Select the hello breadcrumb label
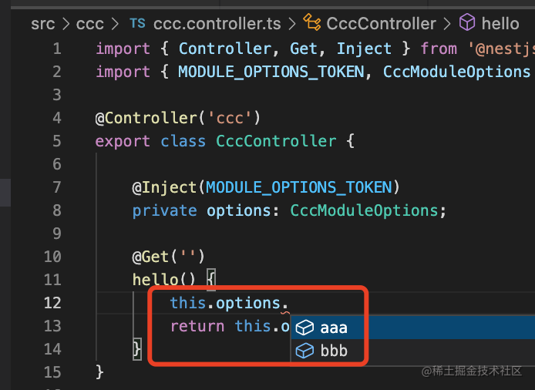 coord(500,24)
